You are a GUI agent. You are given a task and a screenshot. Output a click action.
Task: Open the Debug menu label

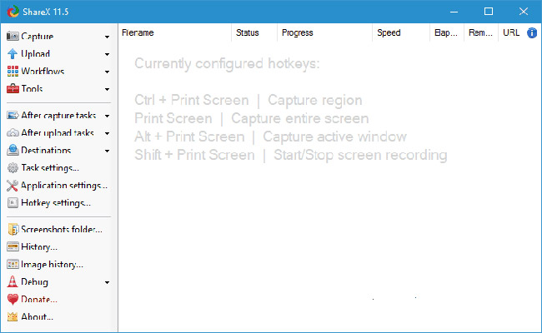[34, 282]
